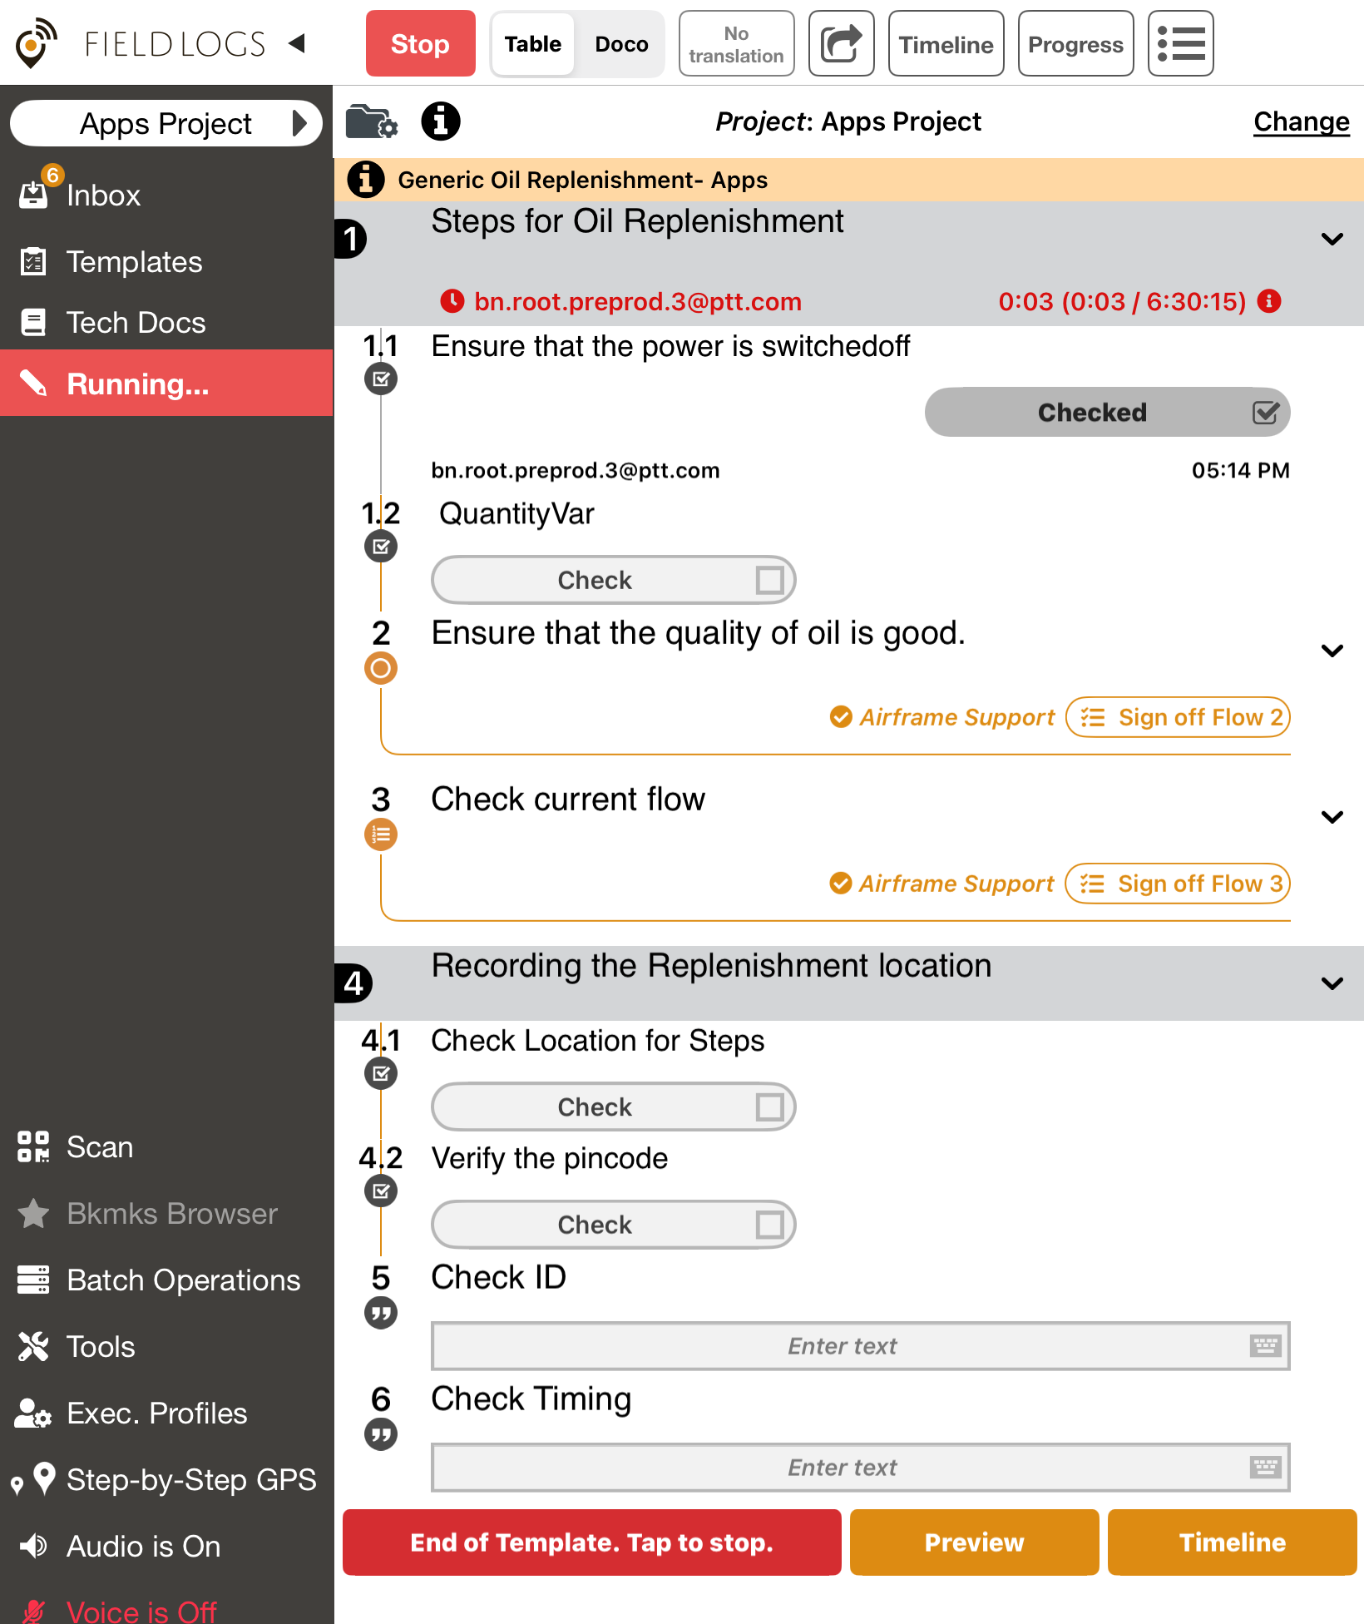This screenshot has width=1364, height=1624.
Task: Open project folder settings icon
Action: click(371, 122)
